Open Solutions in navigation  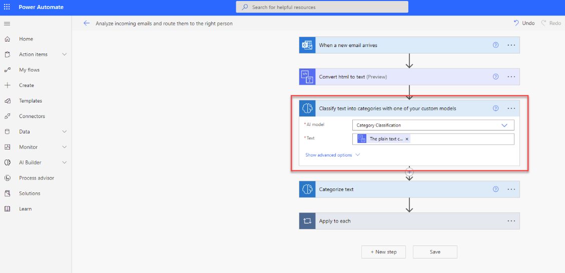tap(30, 193)
